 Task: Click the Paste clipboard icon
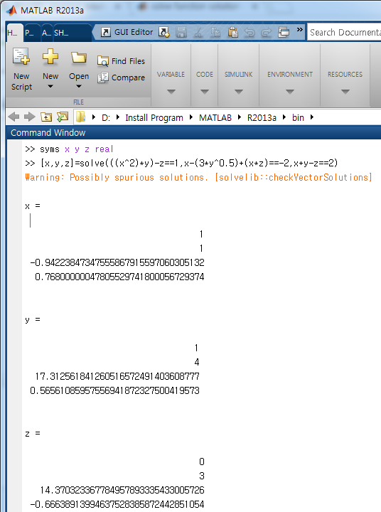[x=232, y=32]
